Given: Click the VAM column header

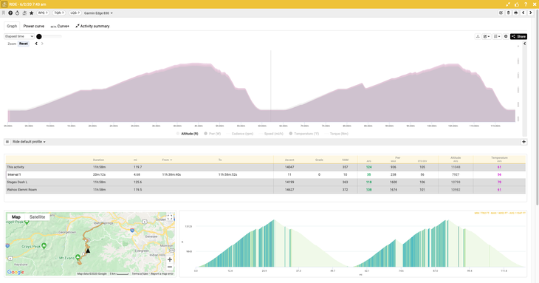Looking at the screenshot, I should (345, 160).
